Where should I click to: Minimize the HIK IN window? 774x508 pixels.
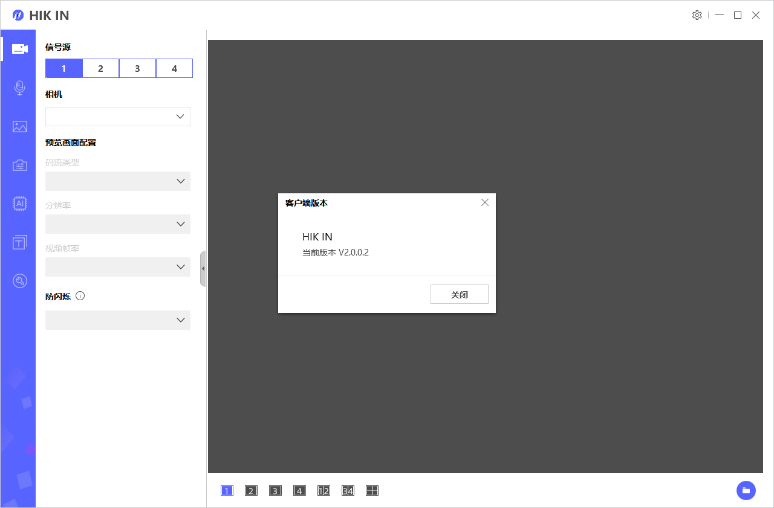point(719,15)
